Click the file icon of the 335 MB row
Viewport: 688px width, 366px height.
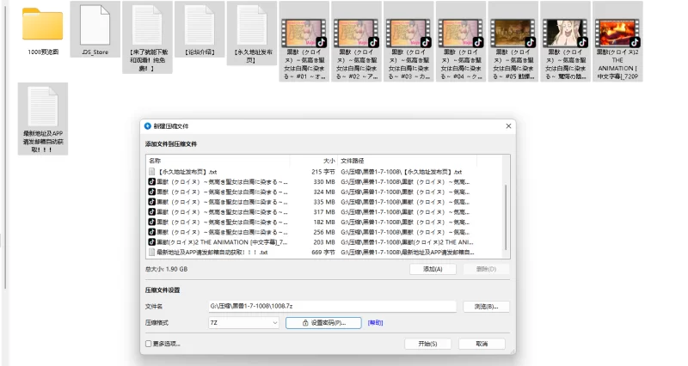pos(152,202)
